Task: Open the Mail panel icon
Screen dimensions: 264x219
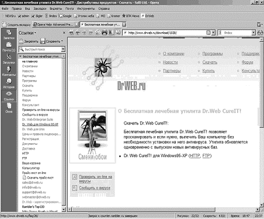Action: pos(9,47)
